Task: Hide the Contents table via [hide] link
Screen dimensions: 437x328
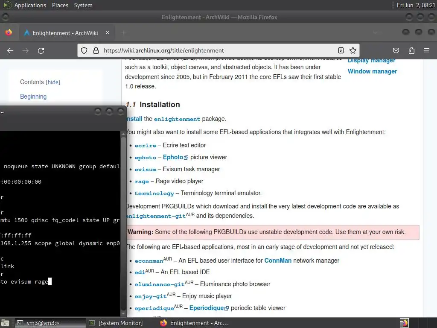Action: 53,82
